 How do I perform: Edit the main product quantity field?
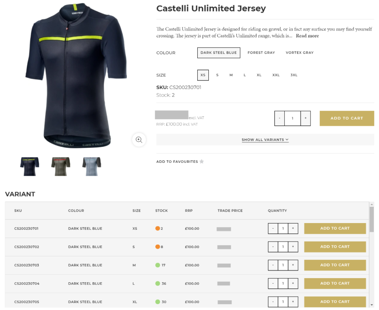click(x=292, y=118)
